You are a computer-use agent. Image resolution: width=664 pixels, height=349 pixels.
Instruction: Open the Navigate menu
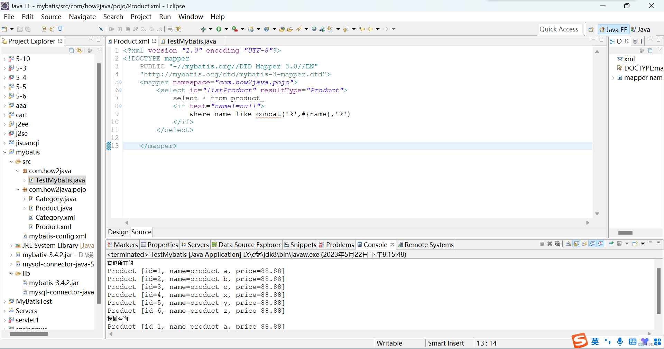[82, 17]
